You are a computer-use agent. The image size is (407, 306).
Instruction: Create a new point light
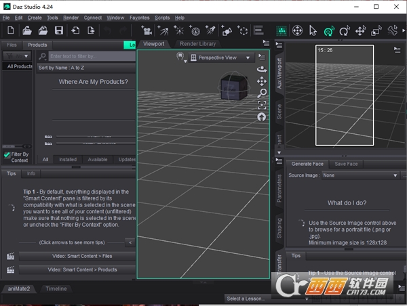pos(178,30)
